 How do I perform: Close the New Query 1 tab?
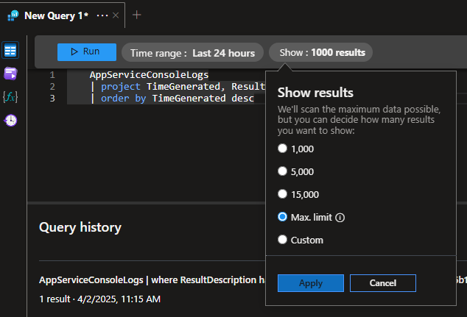tap(116, 15)
